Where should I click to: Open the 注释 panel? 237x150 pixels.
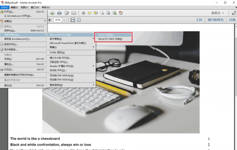[232, 20]
